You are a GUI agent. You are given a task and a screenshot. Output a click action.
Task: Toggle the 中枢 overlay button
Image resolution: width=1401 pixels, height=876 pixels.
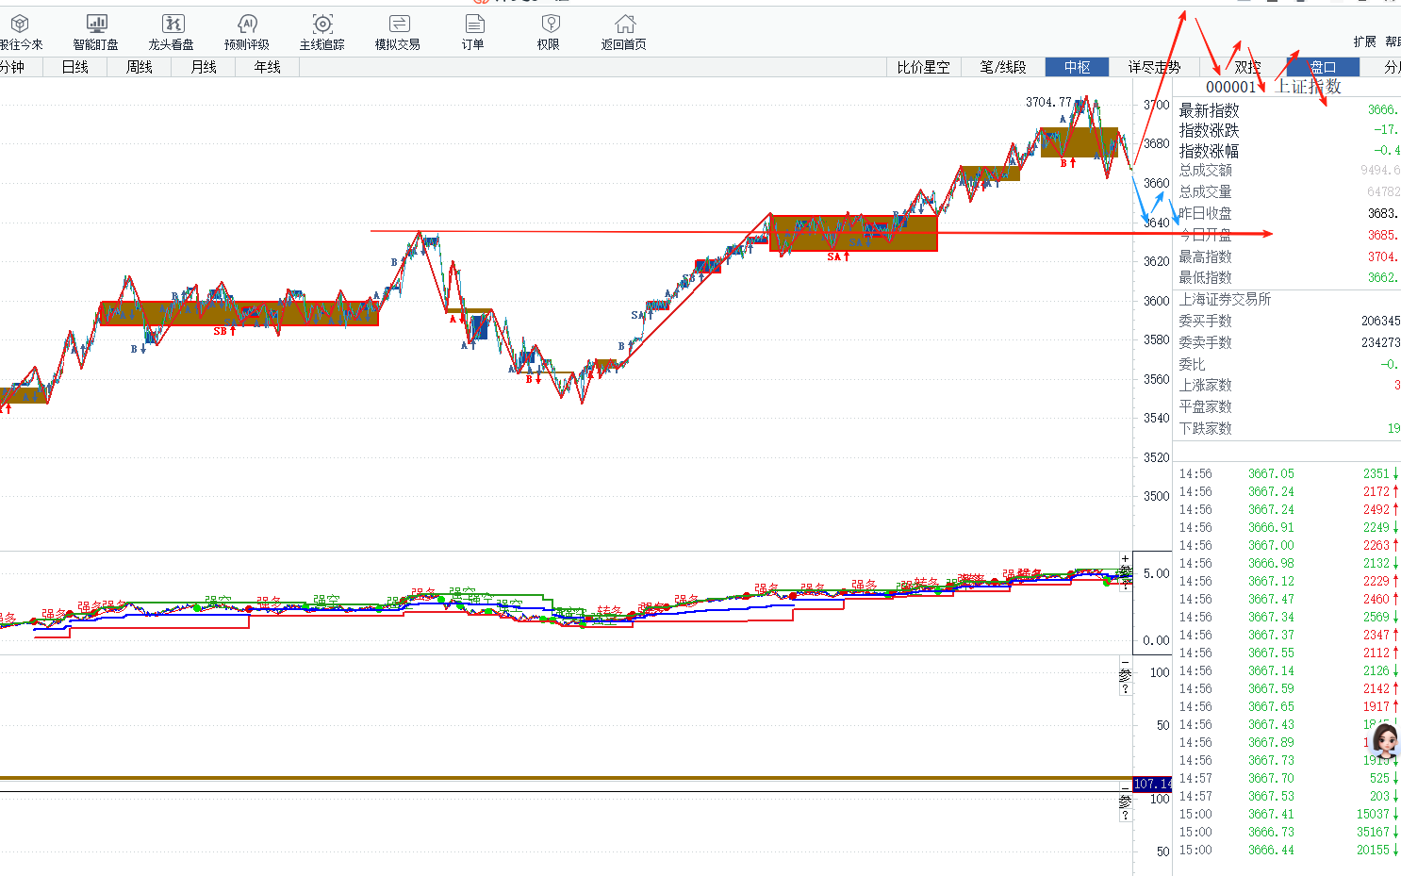coord(1077,67)
